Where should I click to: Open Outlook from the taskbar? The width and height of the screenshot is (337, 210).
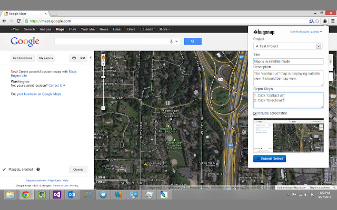tap(72, 195)
